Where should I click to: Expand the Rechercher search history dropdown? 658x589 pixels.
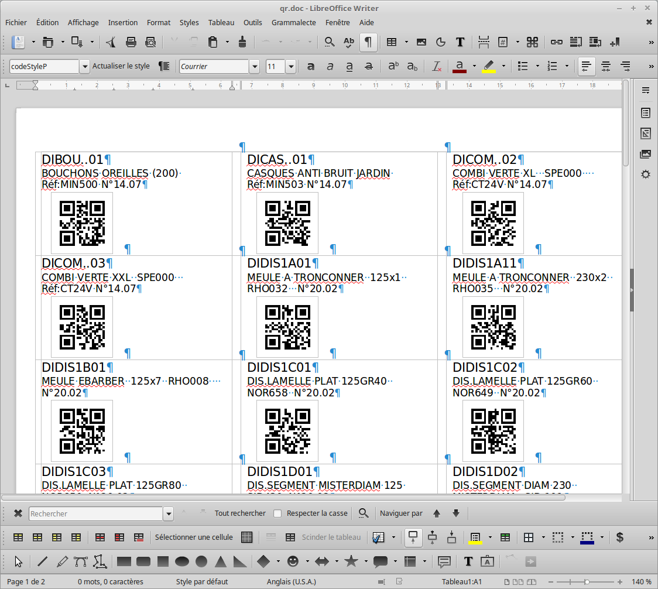(168, 513)
